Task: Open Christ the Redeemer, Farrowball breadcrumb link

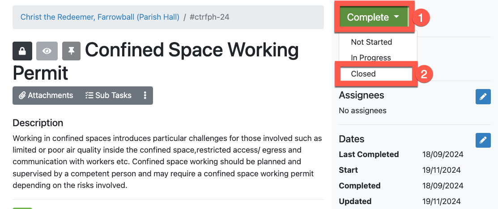Action: coord(100,17)
